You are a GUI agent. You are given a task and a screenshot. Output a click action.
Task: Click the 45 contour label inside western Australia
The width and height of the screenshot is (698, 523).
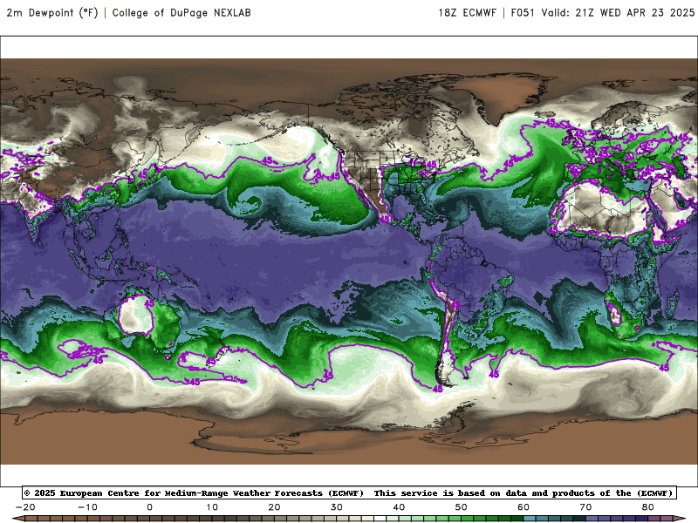pyautogui.click(x=149, y=303)
